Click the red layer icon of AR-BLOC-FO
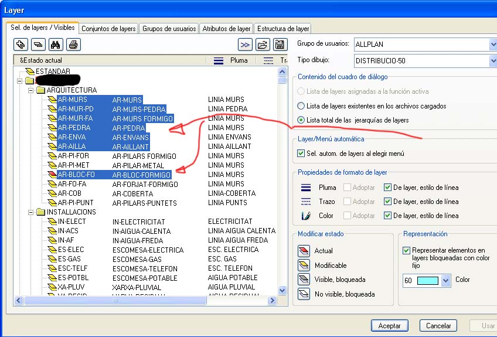The image size is (497, 337). click(x=52, y=175)
